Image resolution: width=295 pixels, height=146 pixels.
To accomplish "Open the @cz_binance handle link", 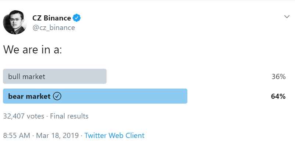I will 54,27.
